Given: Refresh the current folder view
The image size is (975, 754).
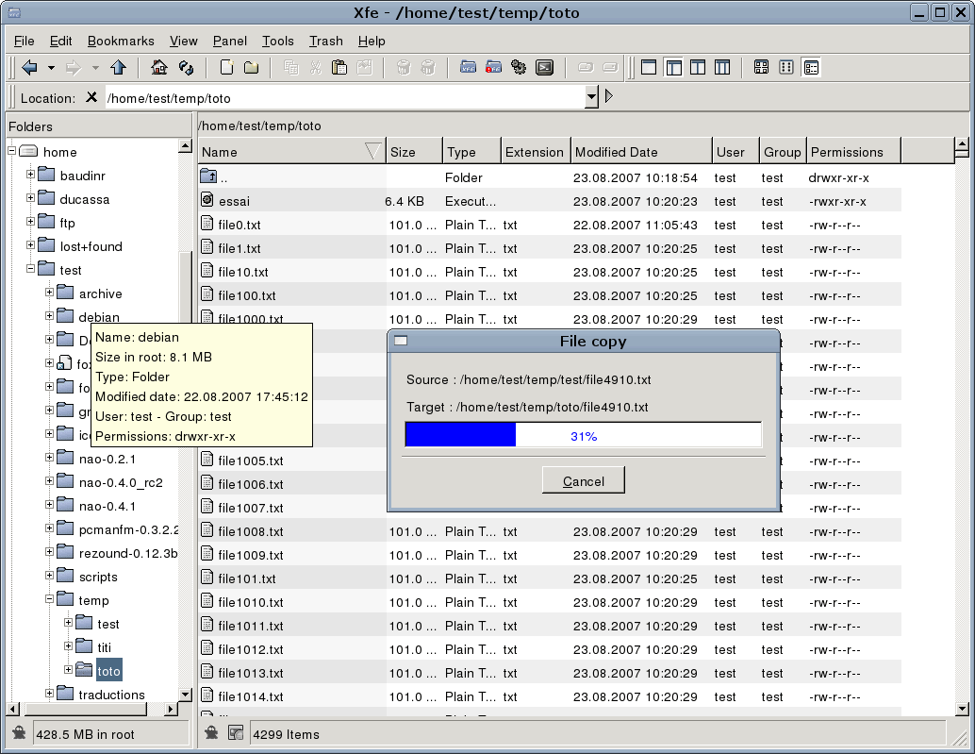Looking at the screenshot, I should pyautogui.click(x=184, y=67).
